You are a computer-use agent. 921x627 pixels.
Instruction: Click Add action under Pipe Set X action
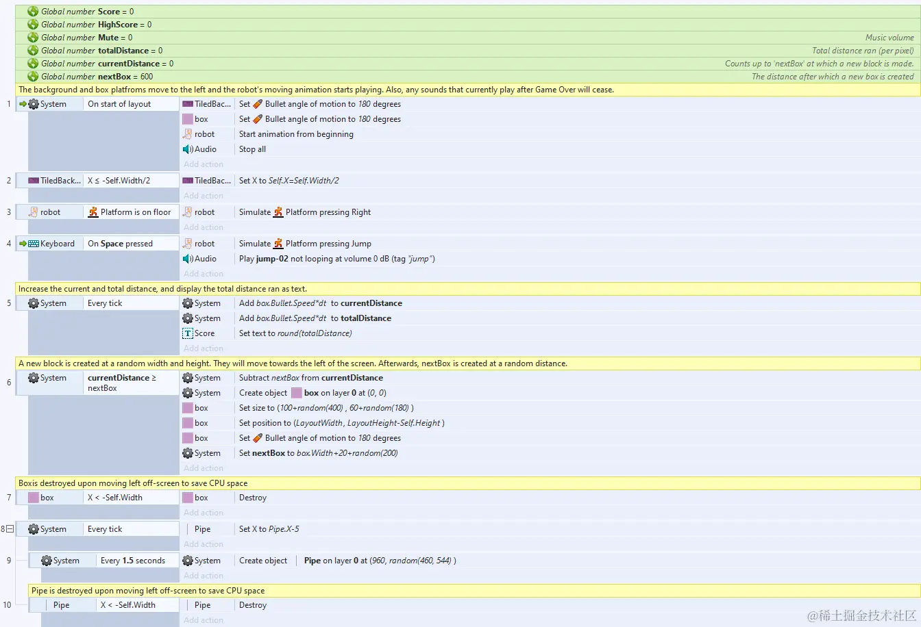pos(204,544)
